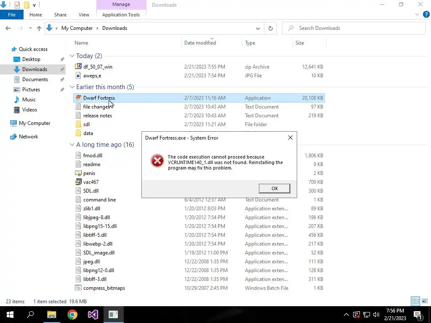Go up one folder level
431x323 pixels.
[x=39, y=28]
